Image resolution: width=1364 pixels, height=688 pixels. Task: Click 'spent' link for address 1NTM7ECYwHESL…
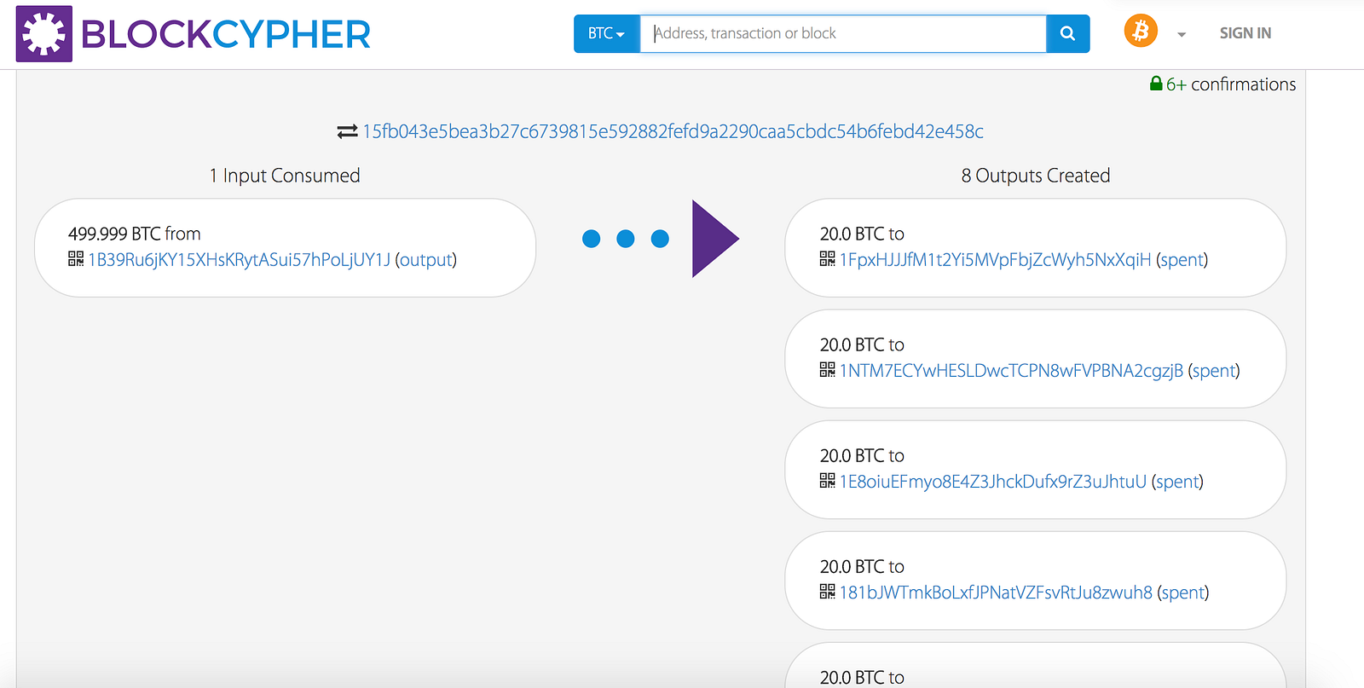coord(1214,370)
